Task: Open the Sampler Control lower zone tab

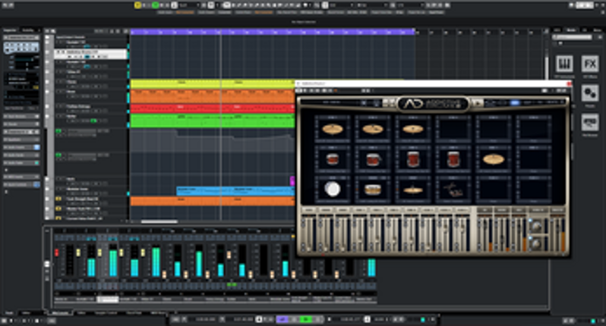Action: [x=106, y=313]
